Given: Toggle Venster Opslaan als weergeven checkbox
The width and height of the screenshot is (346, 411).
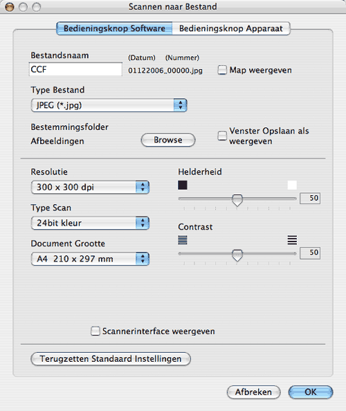Looking at the screenshot, I should (x=222, y=136).
